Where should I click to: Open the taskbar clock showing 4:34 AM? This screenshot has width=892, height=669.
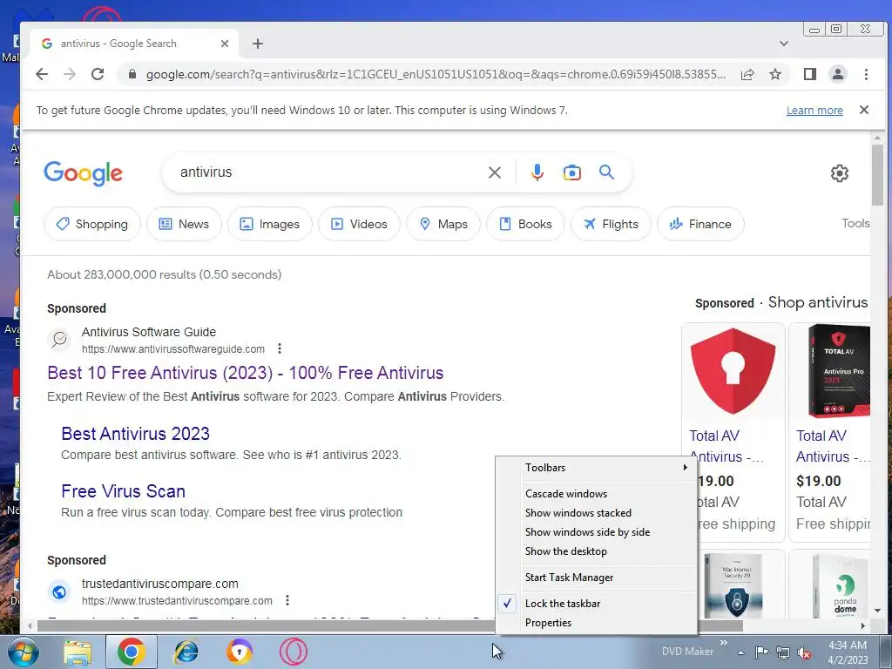click(x=848, y=652)
